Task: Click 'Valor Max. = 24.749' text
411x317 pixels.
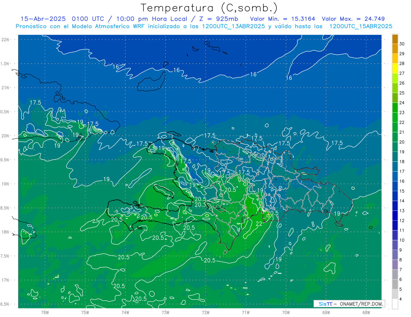Action: point(353,19)
